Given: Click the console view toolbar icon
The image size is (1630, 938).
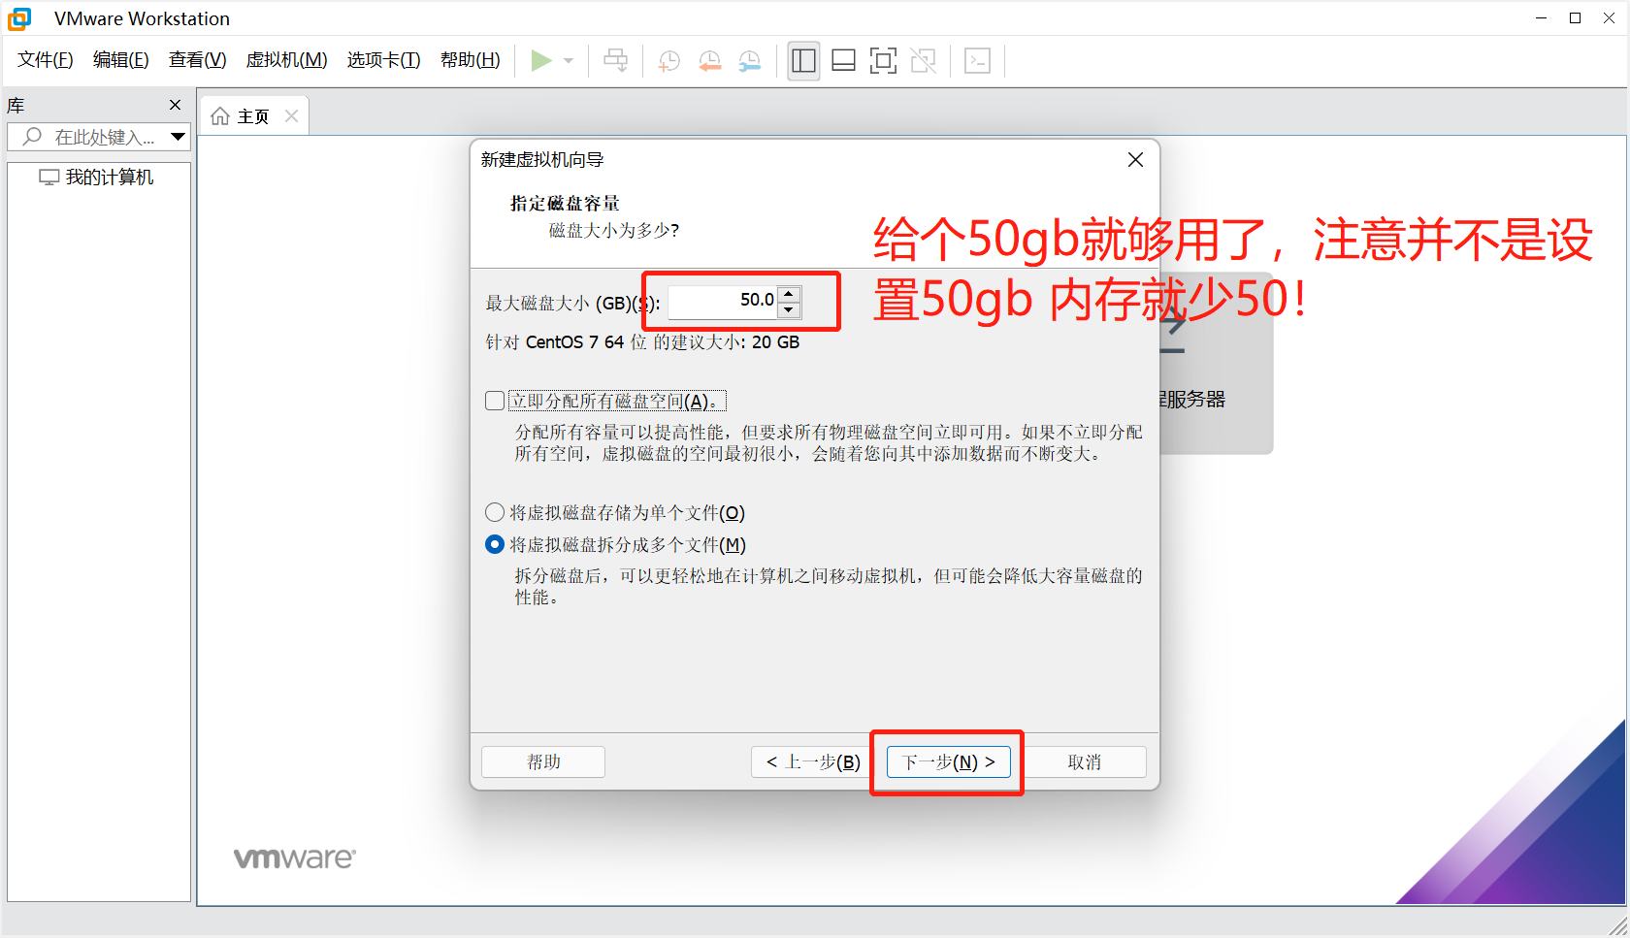Looking at the screenshot, I should tap(977, 60).
